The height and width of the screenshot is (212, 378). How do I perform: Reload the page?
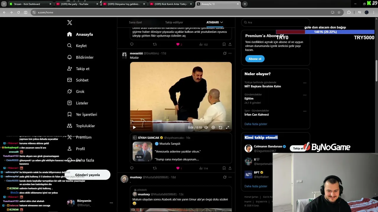pos(18,12)
